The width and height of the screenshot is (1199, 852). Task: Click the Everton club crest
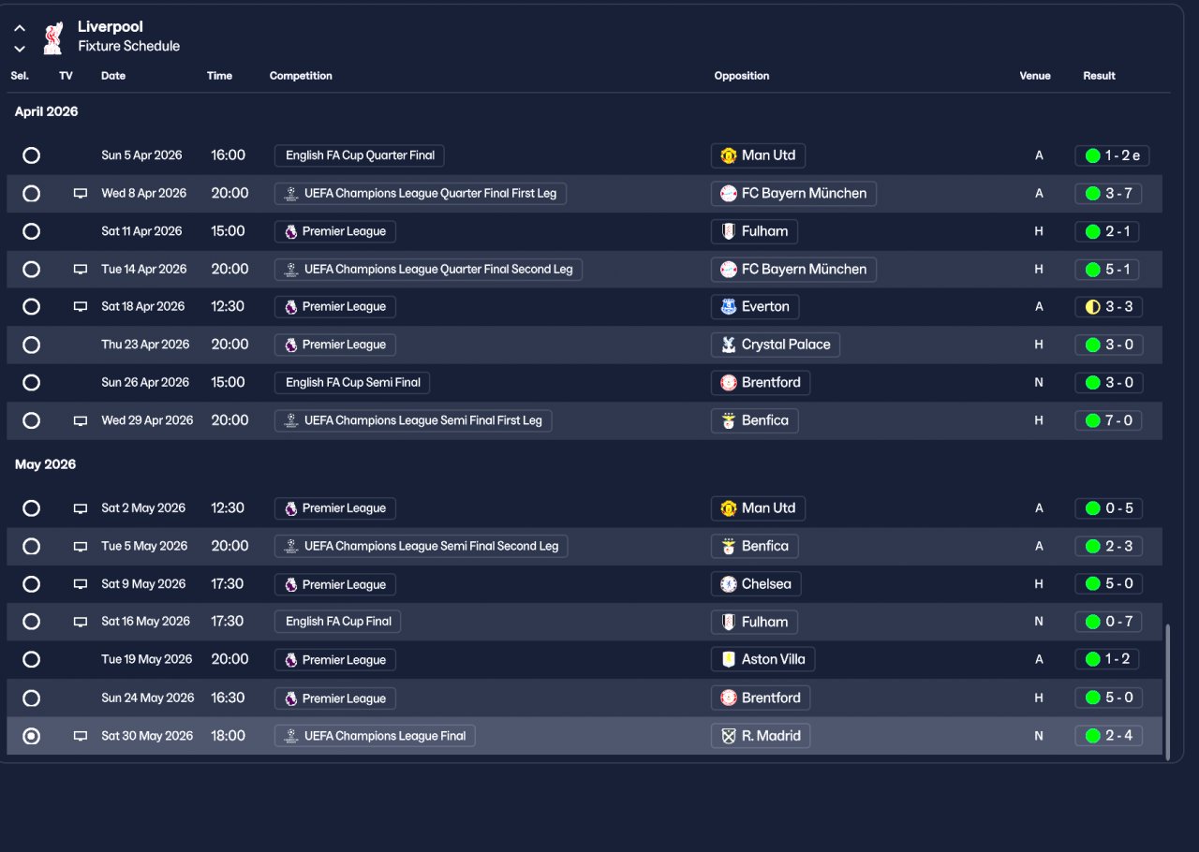pyautogui.click(x=729, y=307)
